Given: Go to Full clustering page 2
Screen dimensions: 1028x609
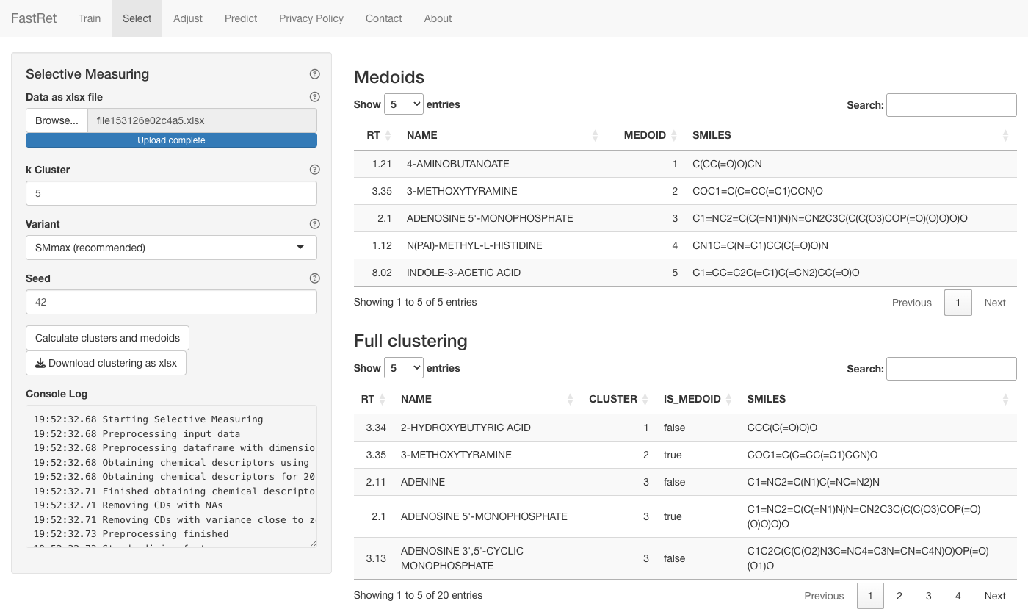Looking at the screenshot, I should pyautogui.click(x=899, y=596).
